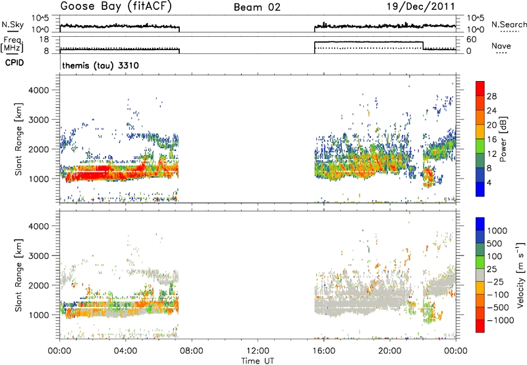The image size is (527, 365).
Task: Click the 'CPID' label
Action: coord(14,63)
